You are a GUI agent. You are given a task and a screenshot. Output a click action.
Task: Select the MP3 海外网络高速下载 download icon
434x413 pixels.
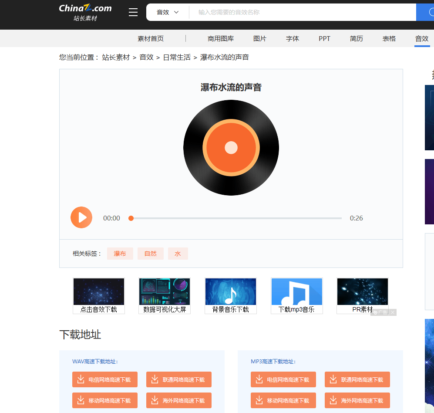[333, 400]
